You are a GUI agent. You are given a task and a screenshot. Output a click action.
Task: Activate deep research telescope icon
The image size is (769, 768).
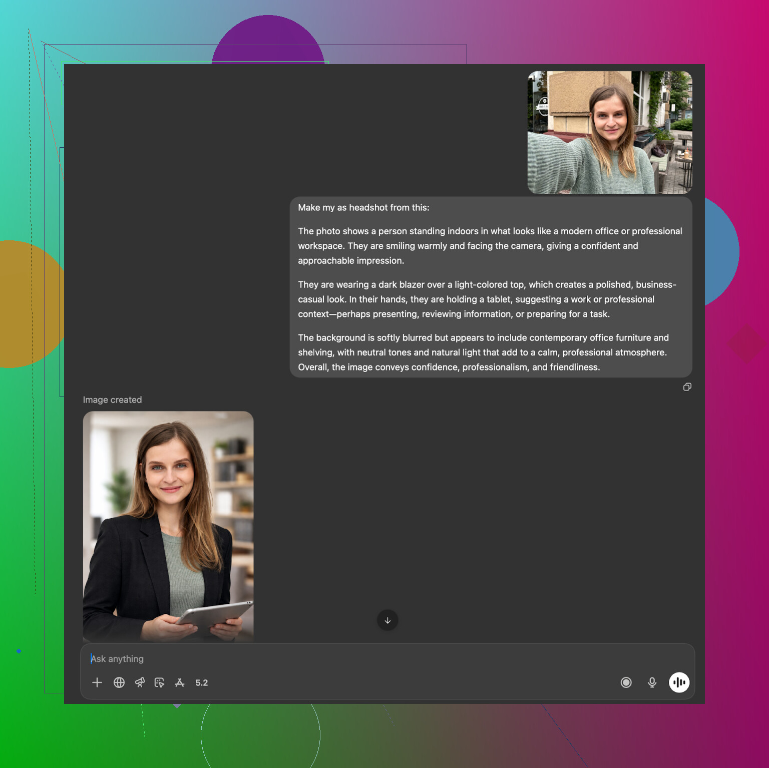tap(140, 682)
